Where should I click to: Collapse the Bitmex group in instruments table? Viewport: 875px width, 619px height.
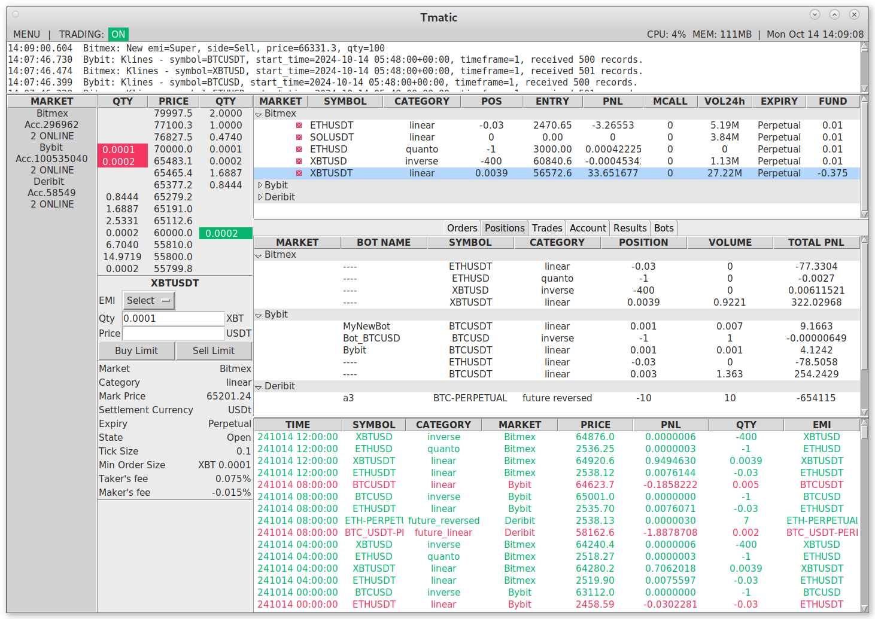point(259,114)
